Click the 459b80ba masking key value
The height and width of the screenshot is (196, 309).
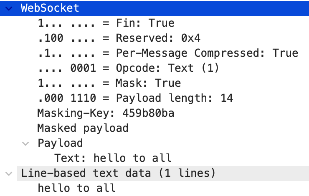[148, 113]
